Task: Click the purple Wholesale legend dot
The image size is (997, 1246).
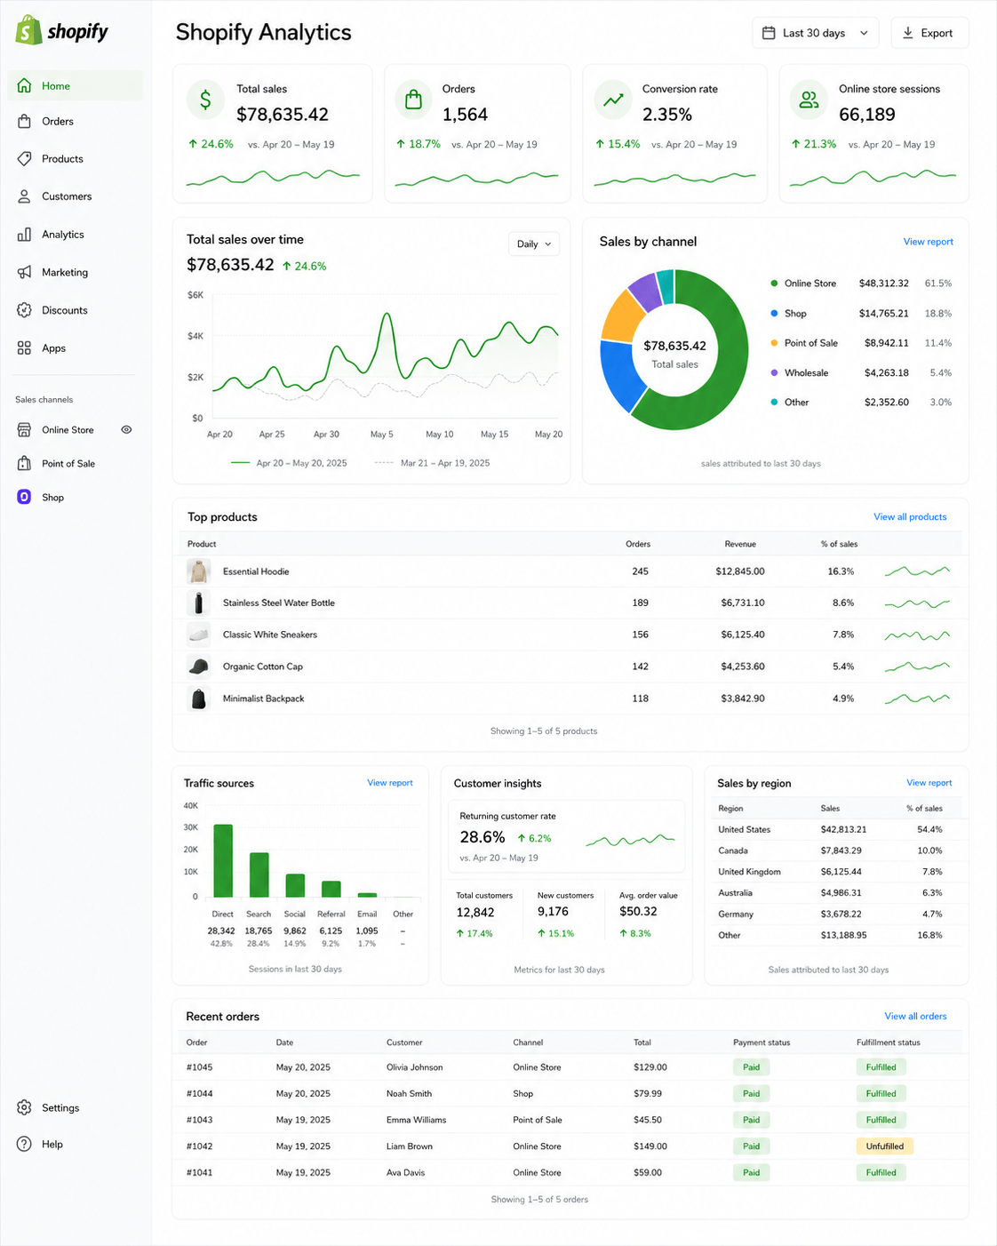Action: point(774,373)
